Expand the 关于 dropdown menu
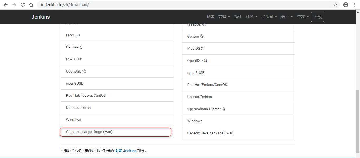360x158 pixels. pos(287,16)
